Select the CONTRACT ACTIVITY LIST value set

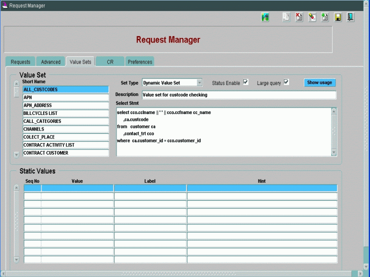tap(66, 145)
